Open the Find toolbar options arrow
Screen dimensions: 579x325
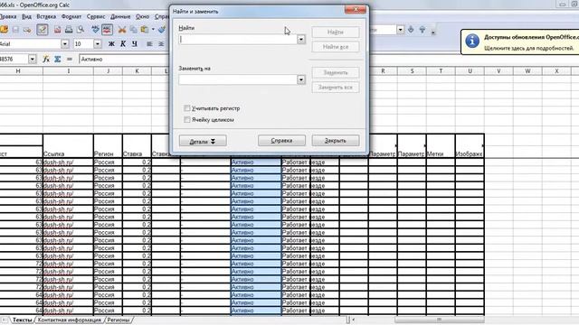point(433,32)
